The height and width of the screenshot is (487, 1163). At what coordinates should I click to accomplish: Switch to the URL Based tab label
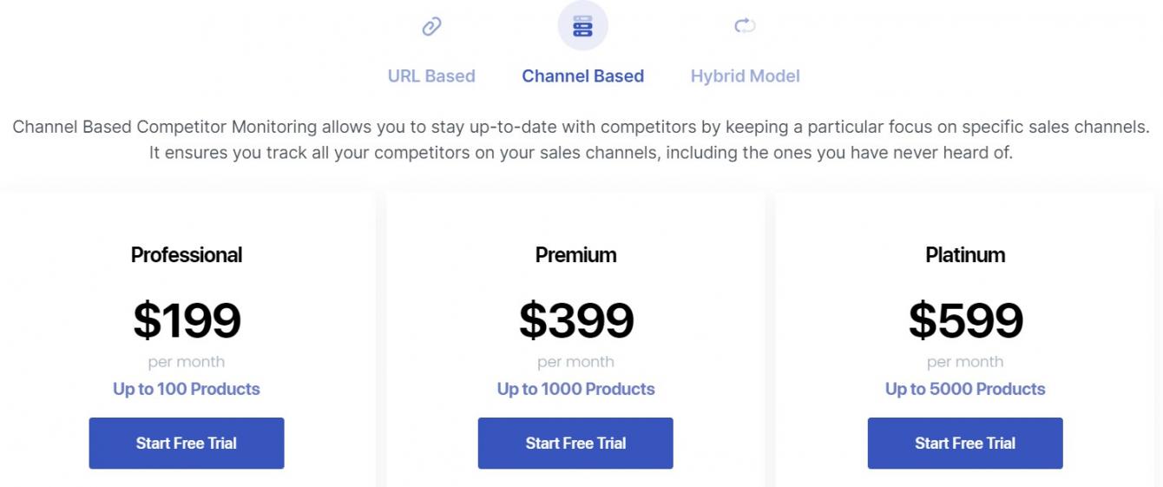(431, 76)
